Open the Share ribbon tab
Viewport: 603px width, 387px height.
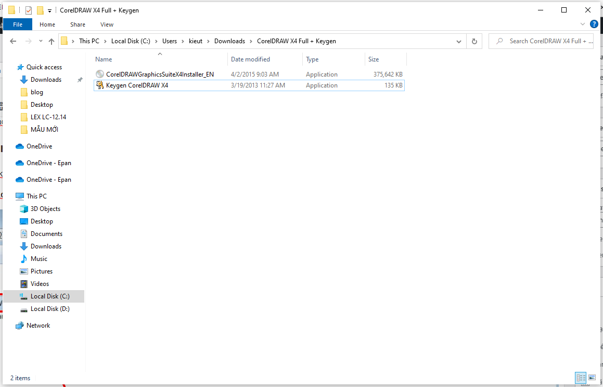point(78,24)
